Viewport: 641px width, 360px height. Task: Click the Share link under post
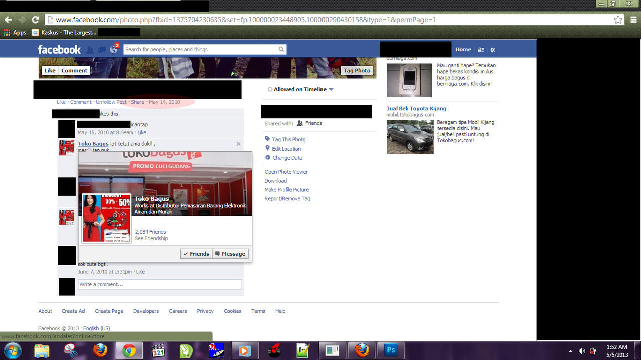(138, 102)
